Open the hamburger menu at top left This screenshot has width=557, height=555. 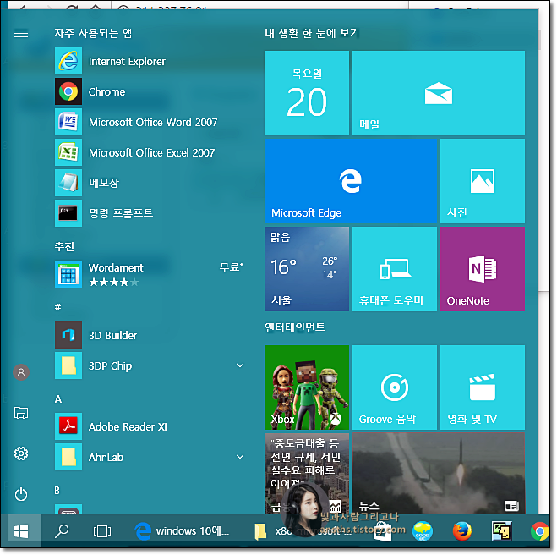pyautogui.click(x=21, y=34)
